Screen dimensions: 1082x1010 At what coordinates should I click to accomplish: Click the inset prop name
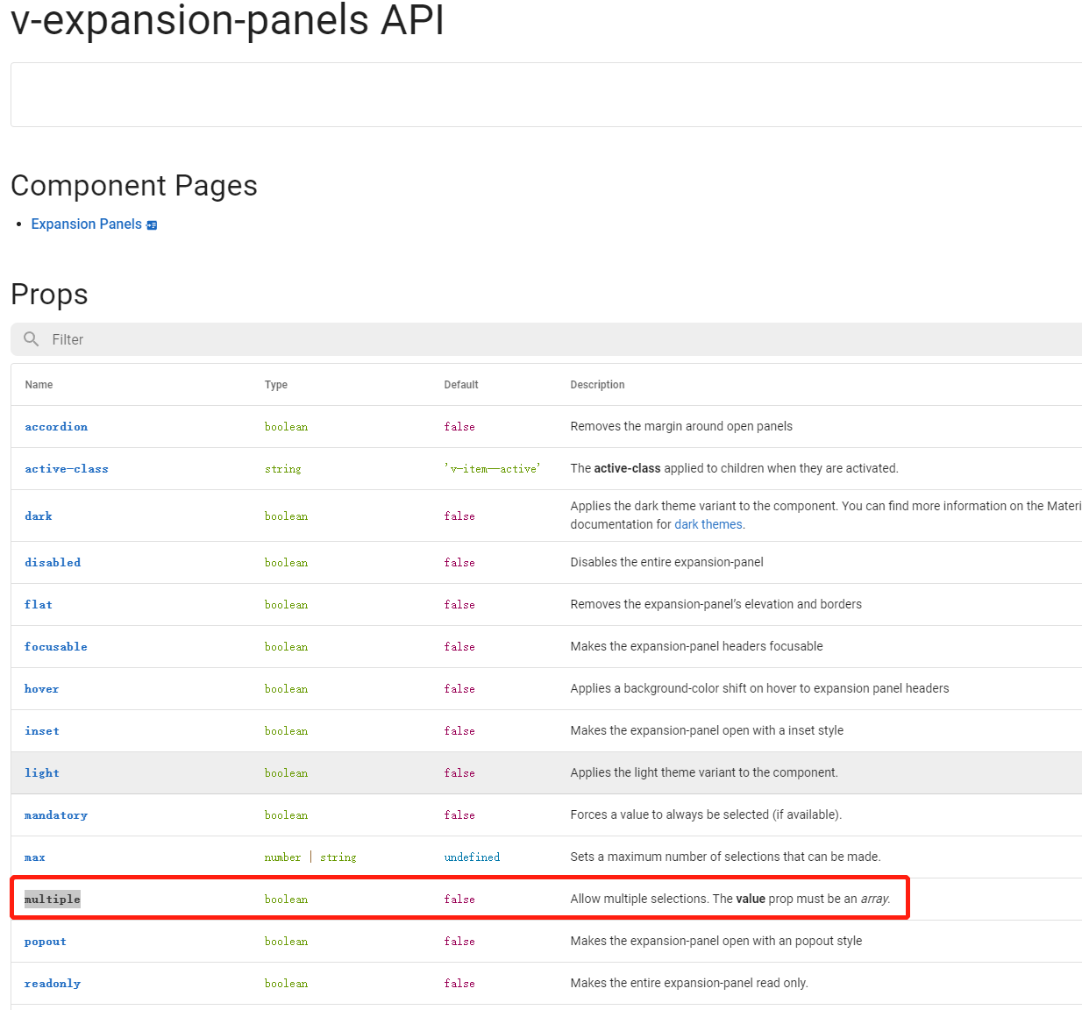click(x=42, y=731)
